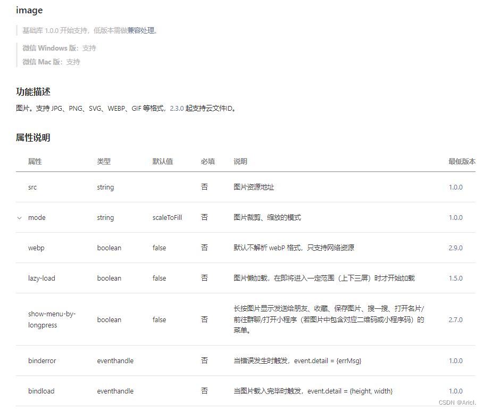Viewport: 484px width, 410px height.
Task: Click the string type in src row
Action: [x=105, y=187]
